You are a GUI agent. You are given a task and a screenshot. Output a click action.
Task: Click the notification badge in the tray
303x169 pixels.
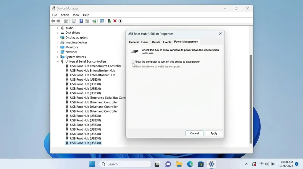[x=296, y=164]
